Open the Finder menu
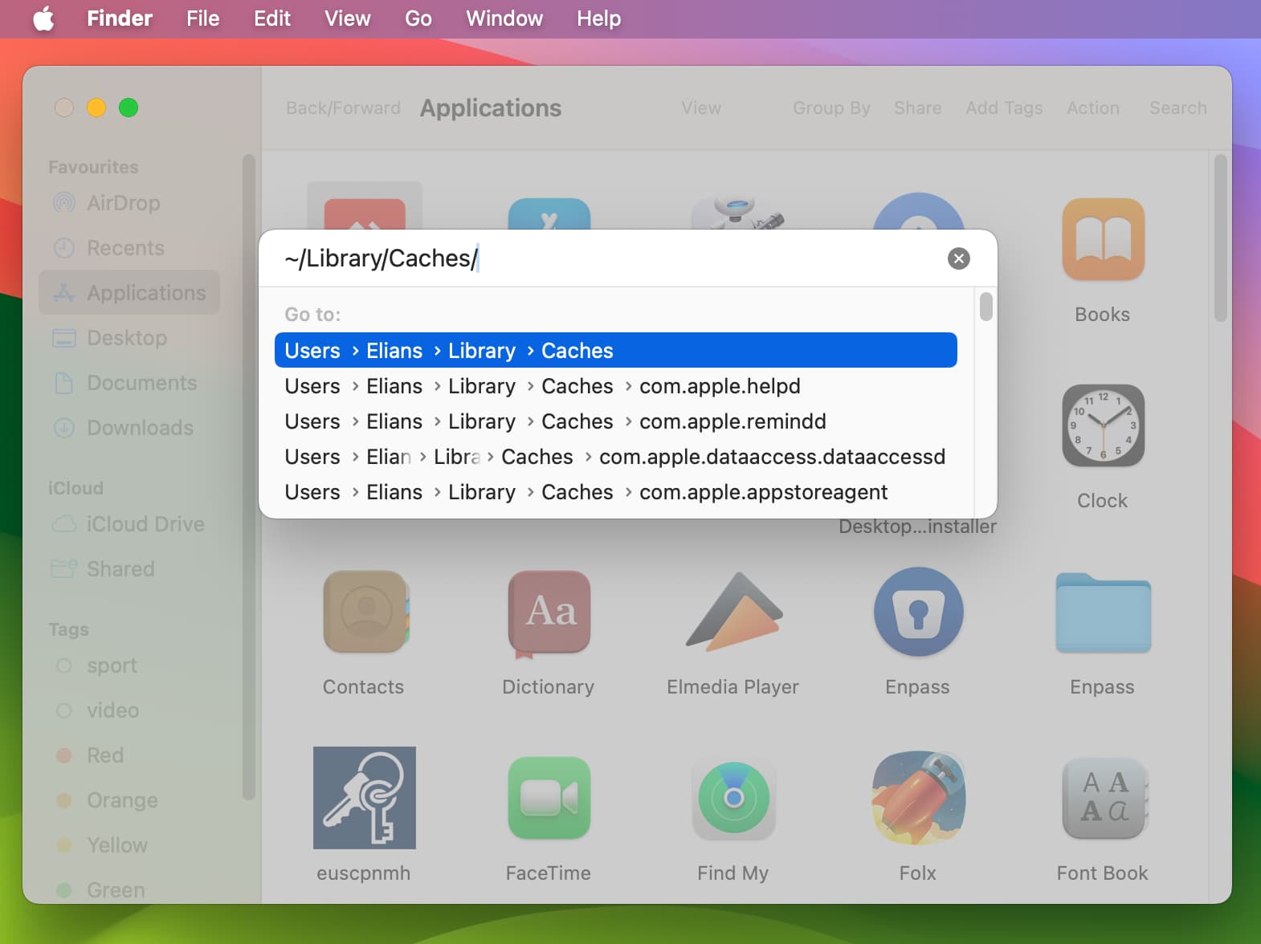Image resolution: width=1261 pixels, height=944 pixels. tap(120, 18)
